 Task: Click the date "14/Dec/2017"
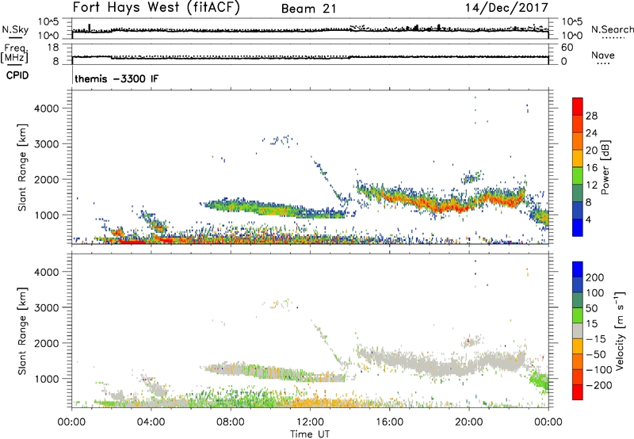pos(506,8)
